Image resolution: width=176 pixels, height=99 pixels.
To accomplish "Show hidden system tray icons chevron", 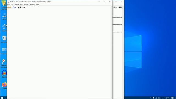I will 150,98.
